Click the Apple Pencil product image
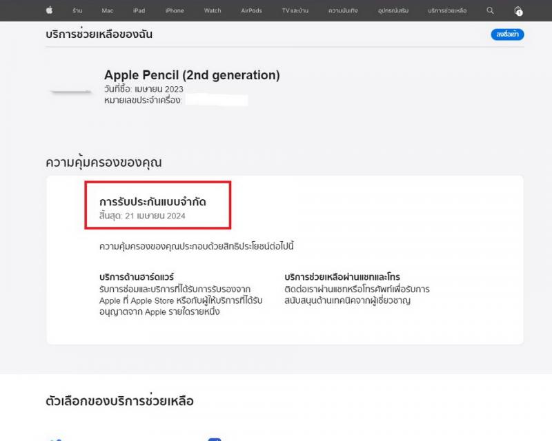 [70, 92]
